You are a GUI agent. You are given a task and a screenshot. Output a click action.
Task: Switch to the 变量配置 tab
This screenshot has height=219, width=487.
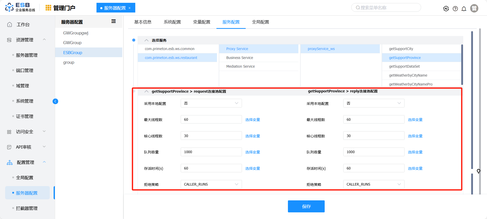point(201,22)
